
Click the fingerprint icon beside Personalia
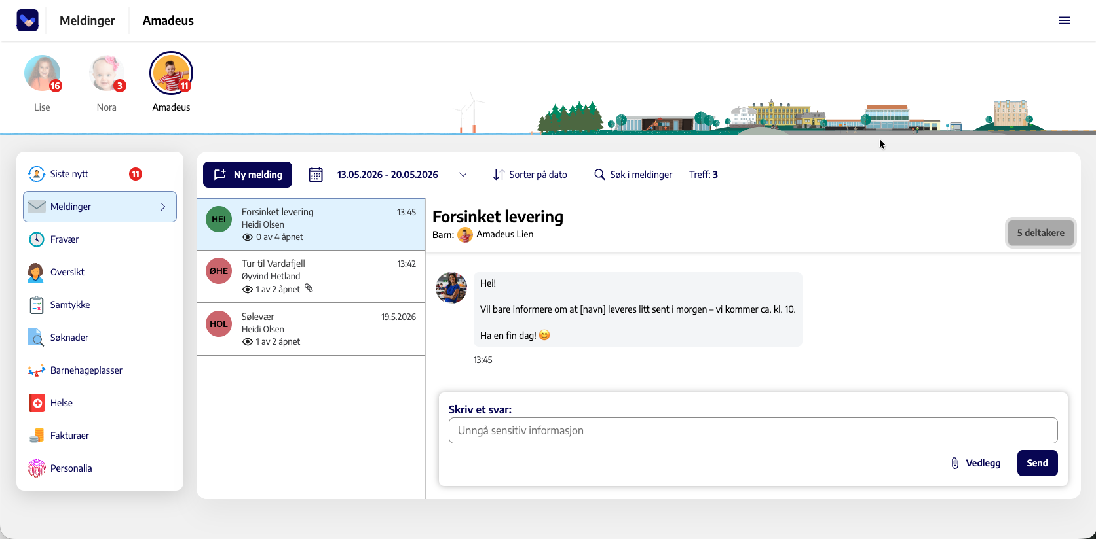coord(37,468)
